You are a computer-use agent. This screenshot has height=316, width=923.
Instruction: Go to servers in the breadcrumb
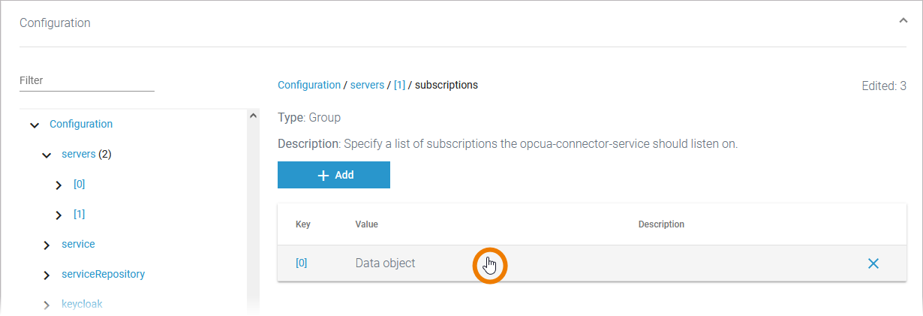tap(367, 85)
